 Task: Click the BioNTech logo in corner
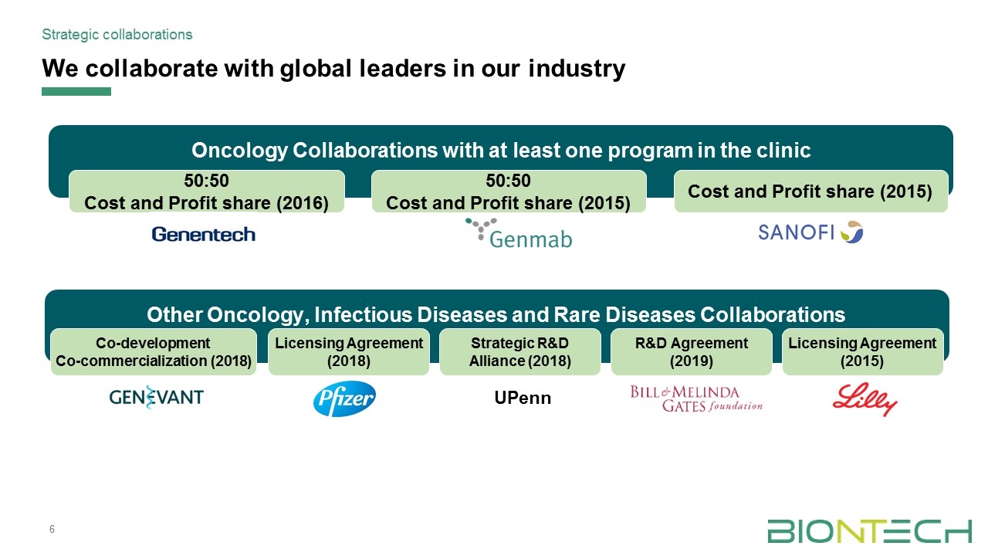pyautogui.click(x=869, y=531)
